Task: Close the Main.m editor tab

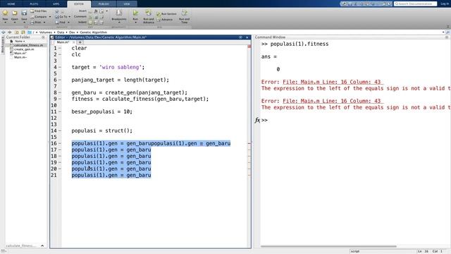Action: point(73,42)
